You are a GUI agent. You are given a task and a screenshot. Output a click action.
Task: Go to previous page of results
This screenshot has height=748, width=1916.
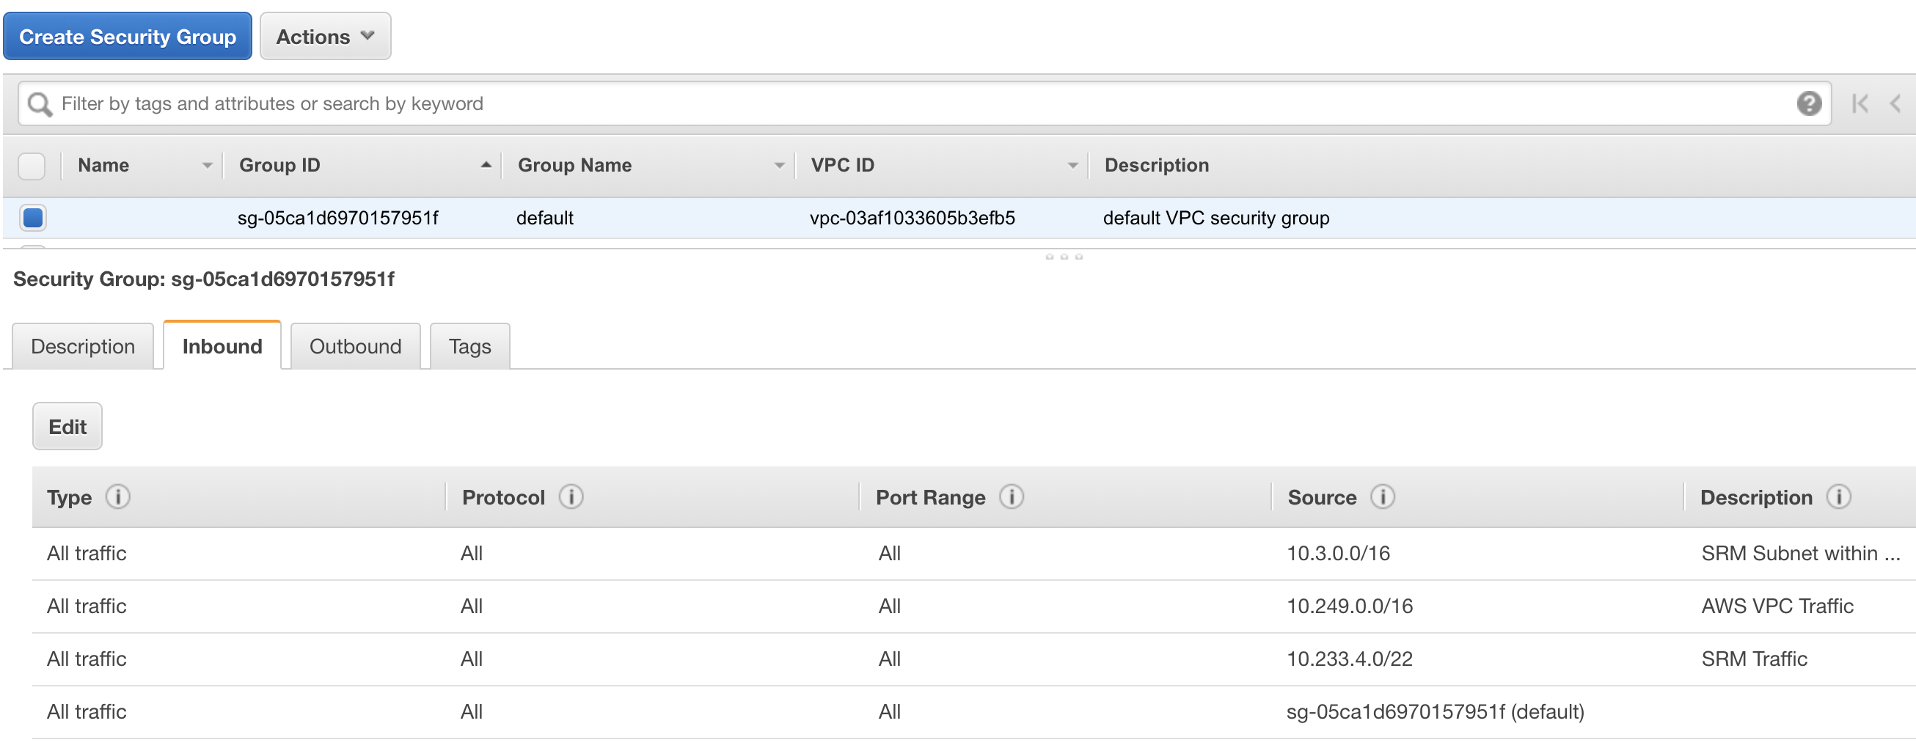(x=1895, y=103)
